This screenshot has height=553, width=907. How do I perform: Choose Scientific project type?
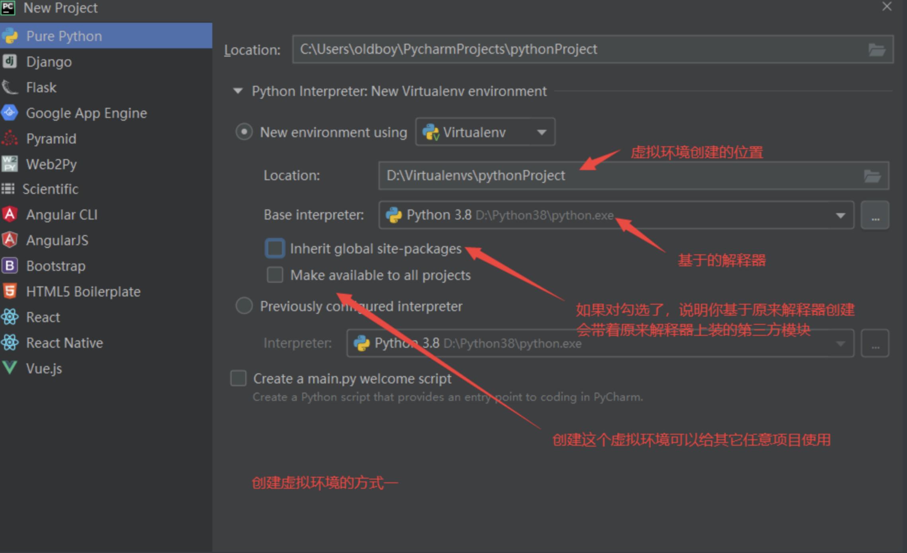[50, 189]
